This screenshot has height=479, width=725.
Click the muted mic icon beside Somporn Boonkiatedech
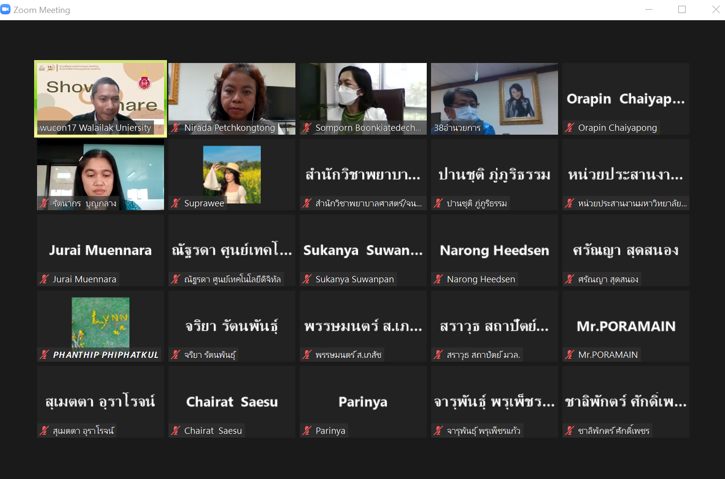click(x=307, y=128)
